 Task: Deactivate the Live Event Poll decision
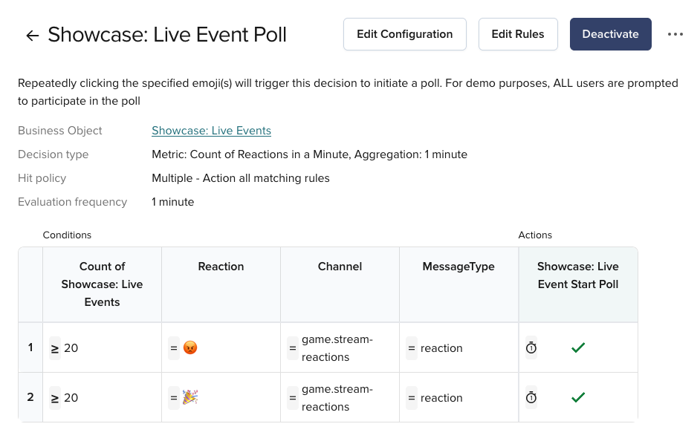pos(610,34)
